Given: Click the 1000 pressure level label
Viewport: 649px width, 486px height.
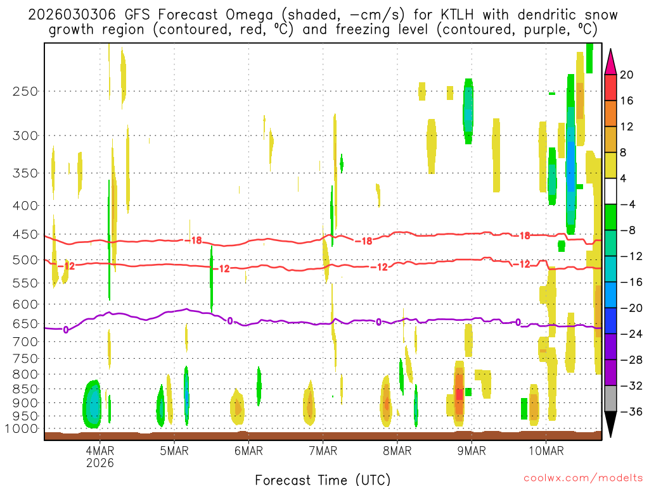Looking at the screenshot, I should point(22,429).
